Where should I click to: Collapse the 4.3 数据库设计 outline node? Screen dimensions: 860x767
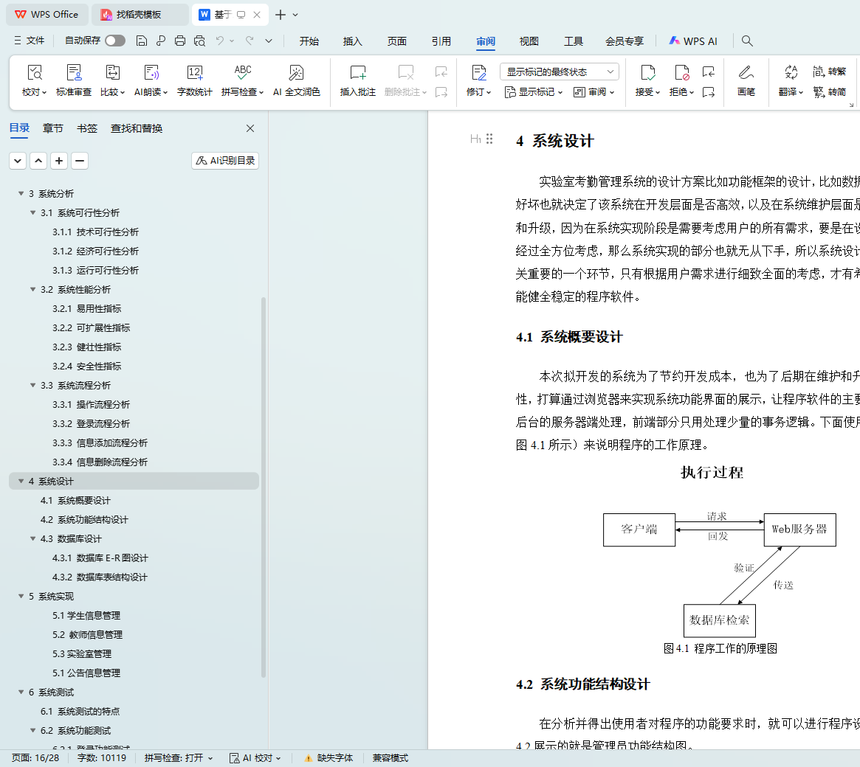[33, 539]
